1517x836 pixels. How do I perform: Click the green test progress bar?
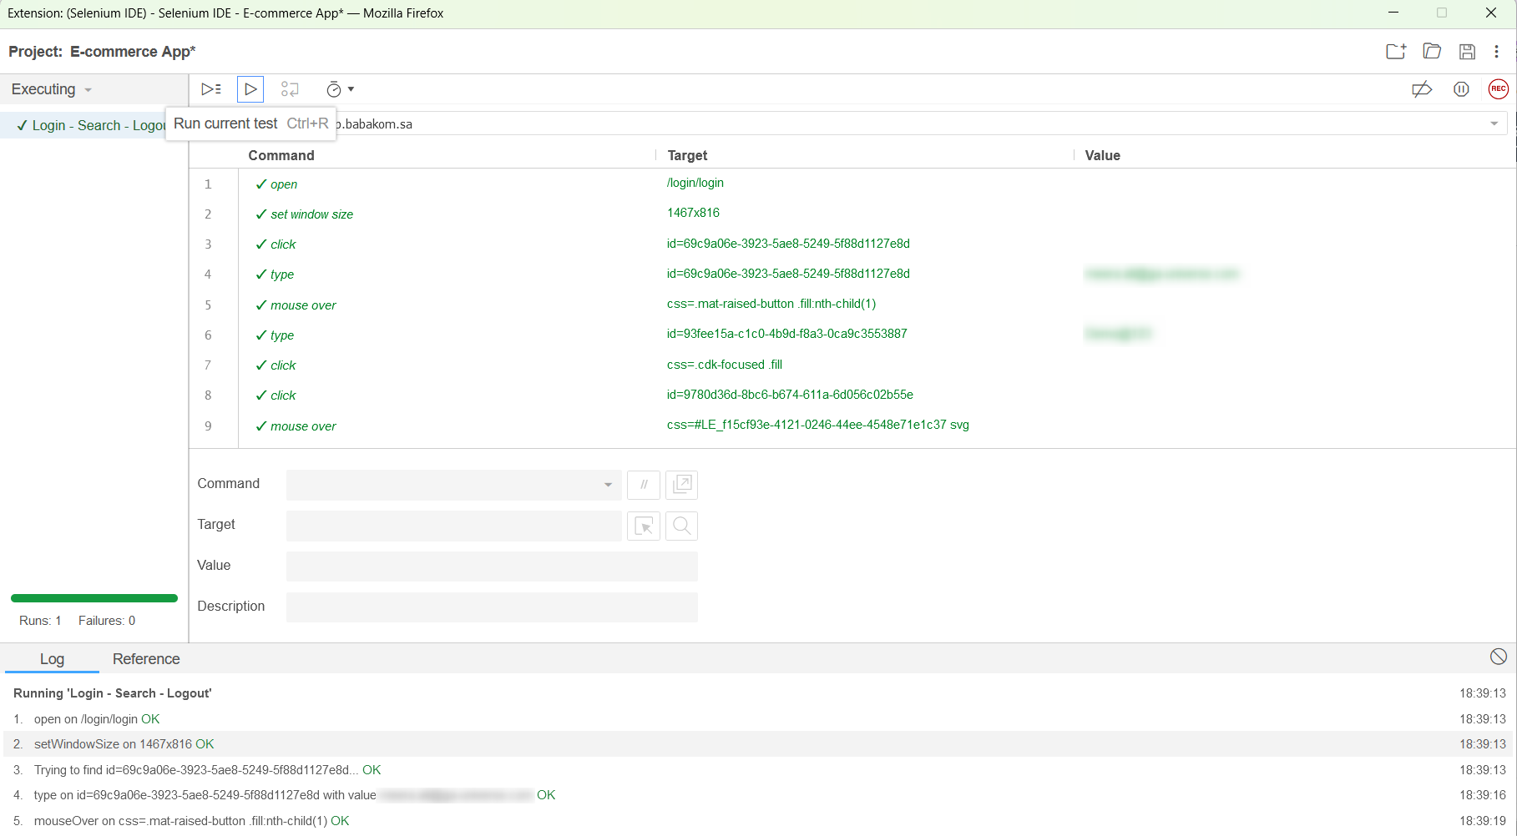pos(94,598)
